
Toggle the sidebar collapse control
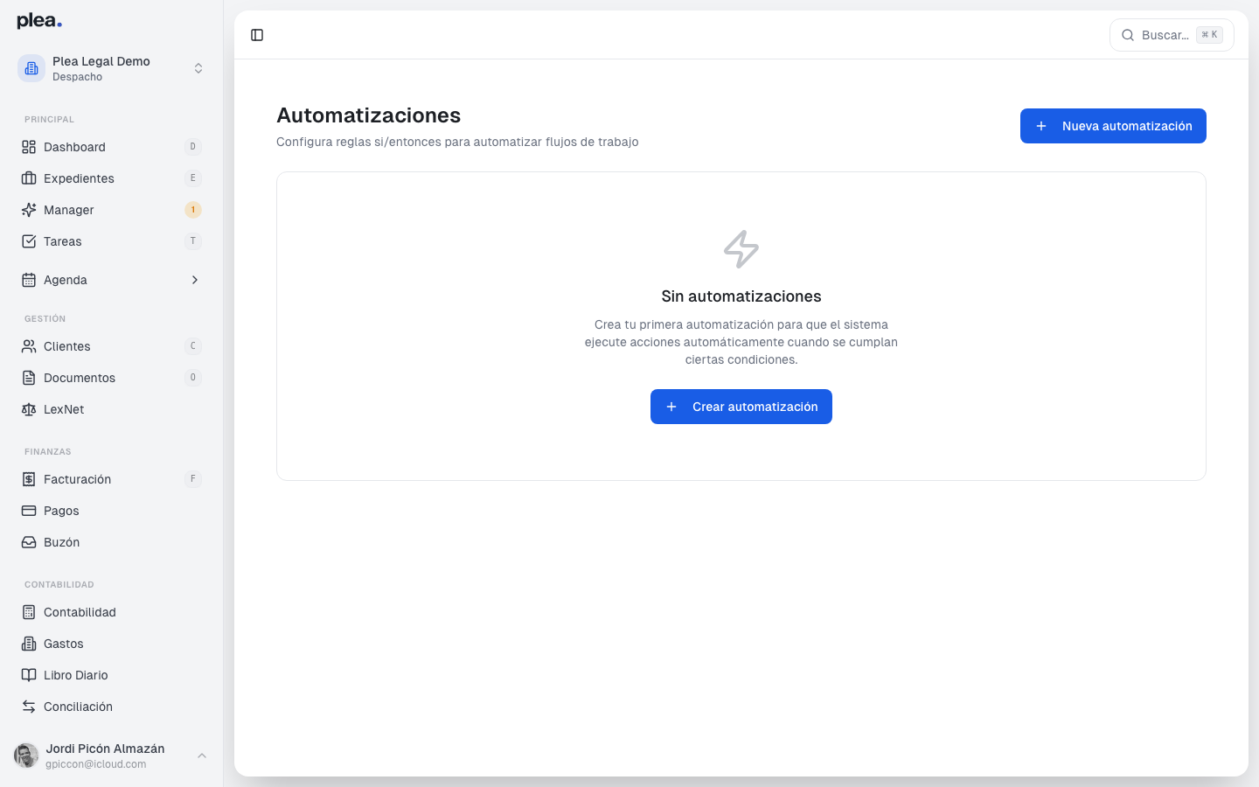point(257,35)
